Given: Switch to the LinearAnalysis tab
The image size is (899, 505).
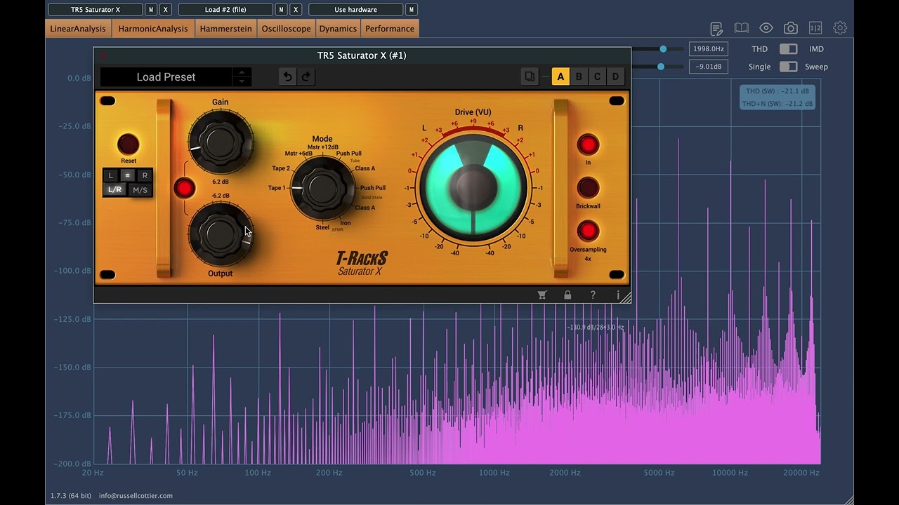Looking at the screenshot, I should tap(78, 29).
